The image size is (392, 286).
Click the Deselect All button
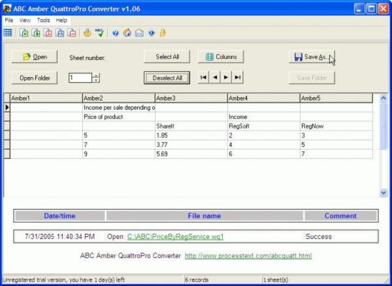[x=167, y=78]
